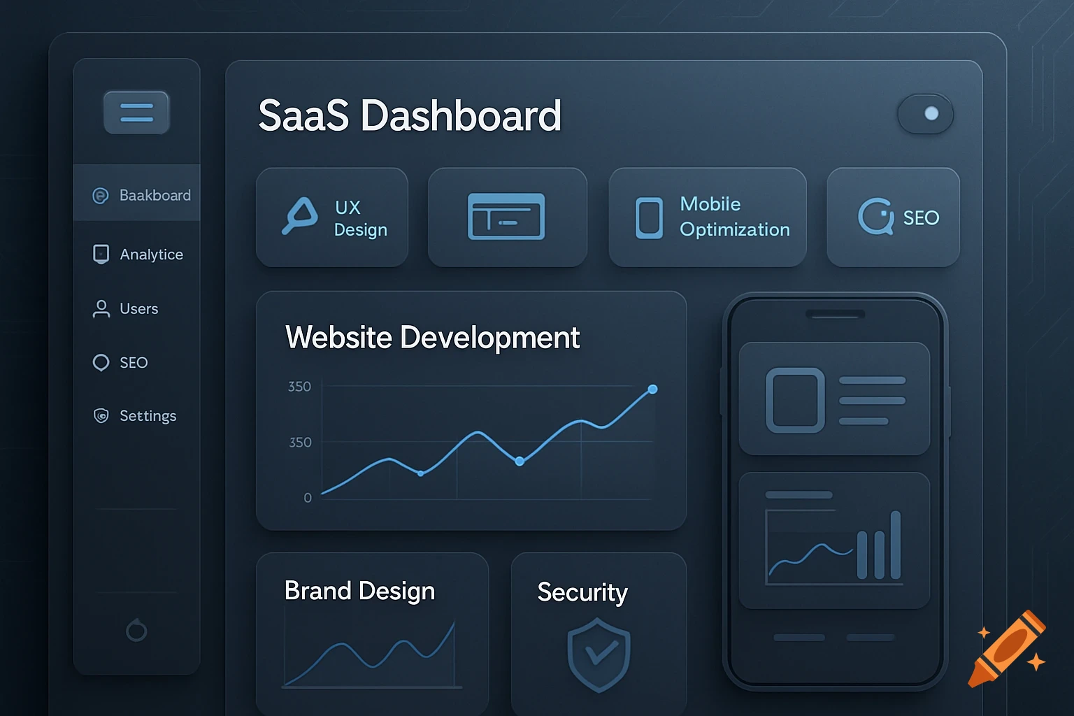Select the SaaS Dashboard title tab
Screen dimensions: 1074x716
[410, 115]
